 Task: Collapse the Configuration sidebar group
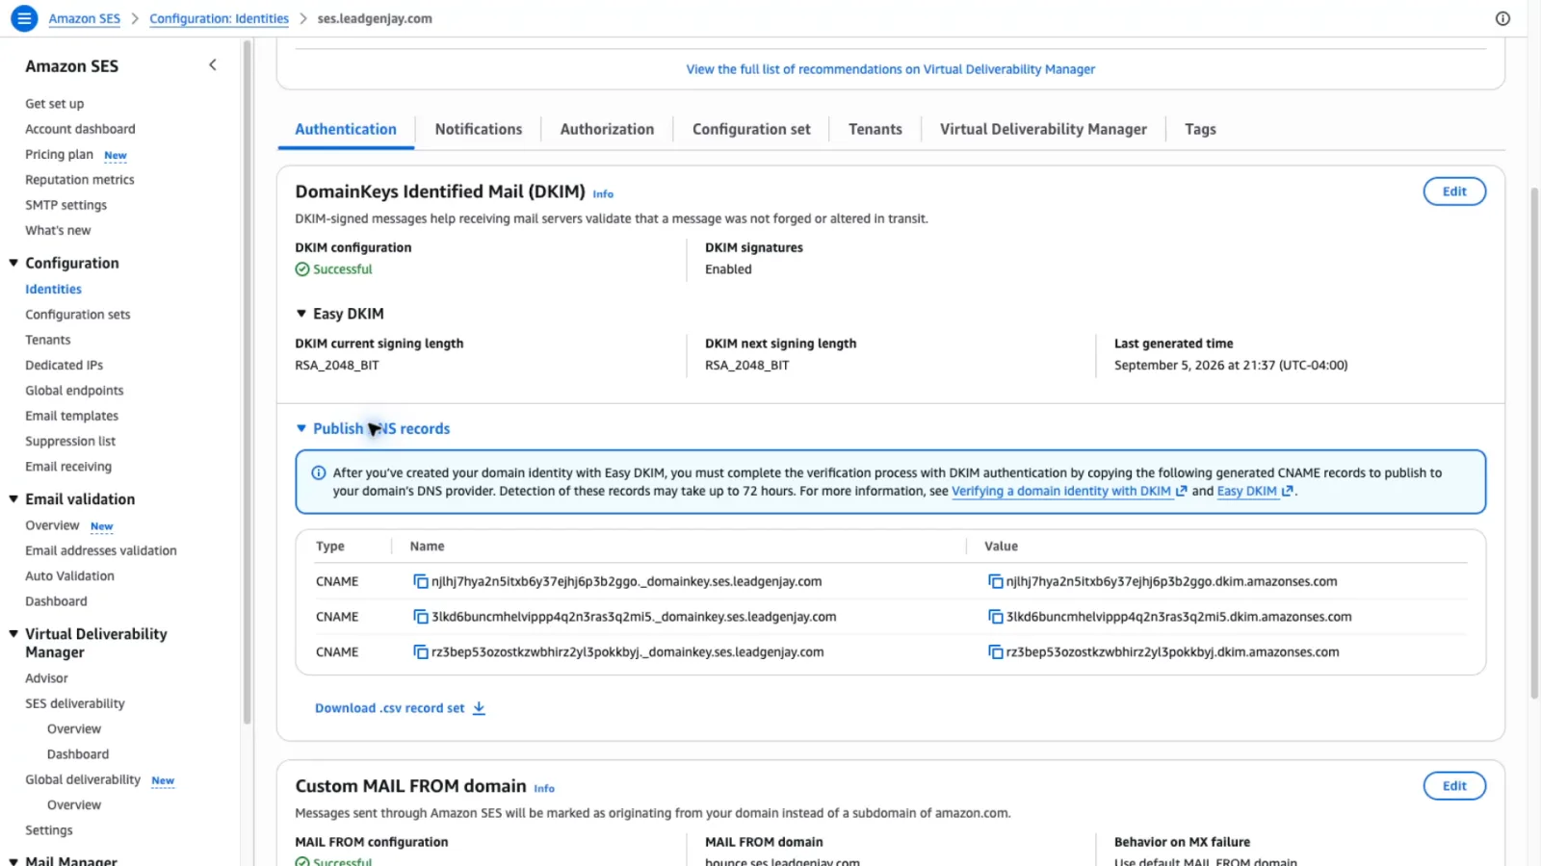[x=13, y=263]
